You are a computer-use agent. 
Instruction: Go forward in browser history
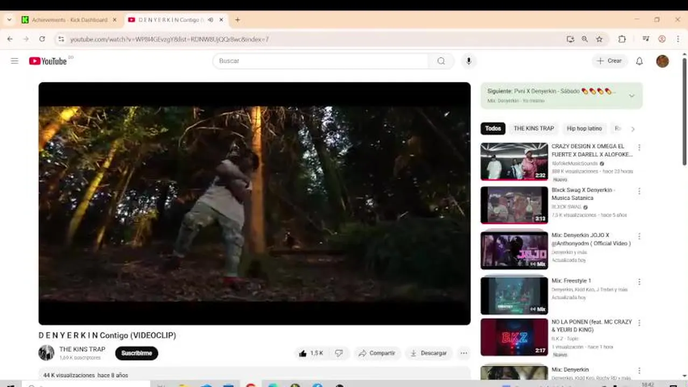coord(26,39)
